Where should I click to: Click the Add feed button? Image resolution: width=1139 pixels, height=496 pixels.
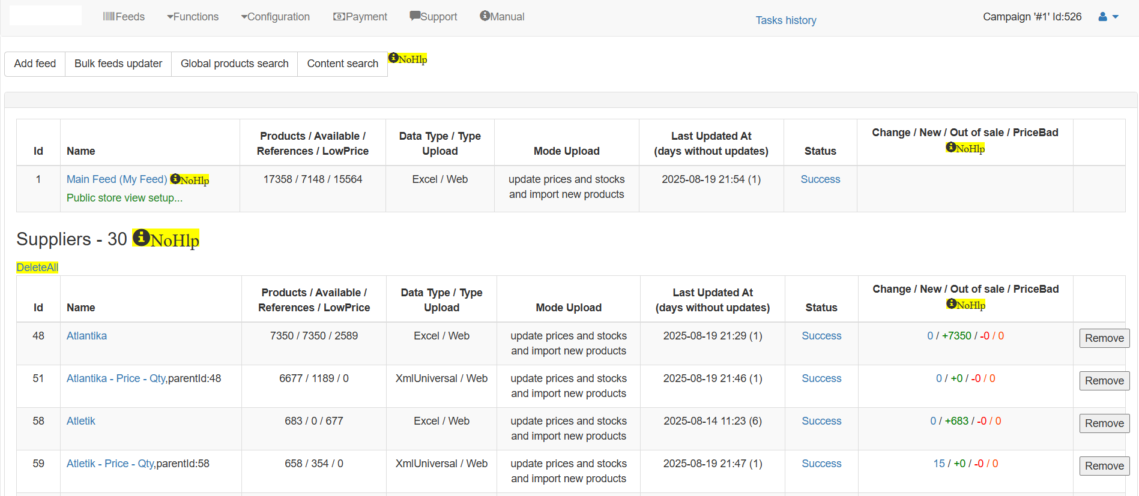pos(35,64)
